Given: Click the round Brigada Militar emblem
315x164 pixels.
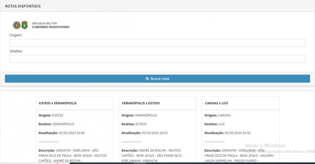Looking at the screenshot, I should [17, 25].
